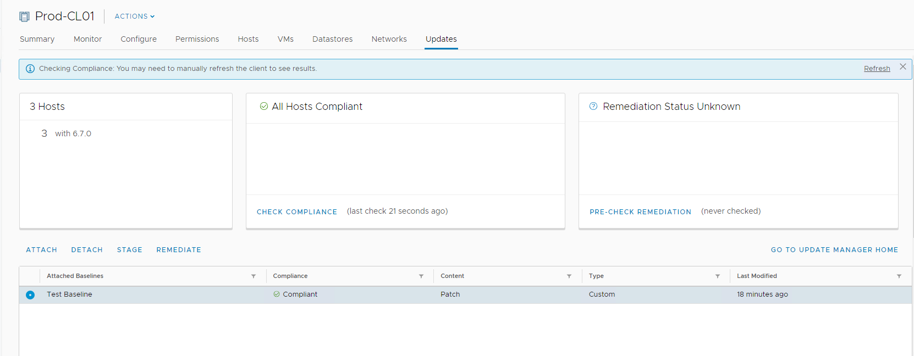Open the Last Modified column filter
Screen dimensions: 914x356
899,276
